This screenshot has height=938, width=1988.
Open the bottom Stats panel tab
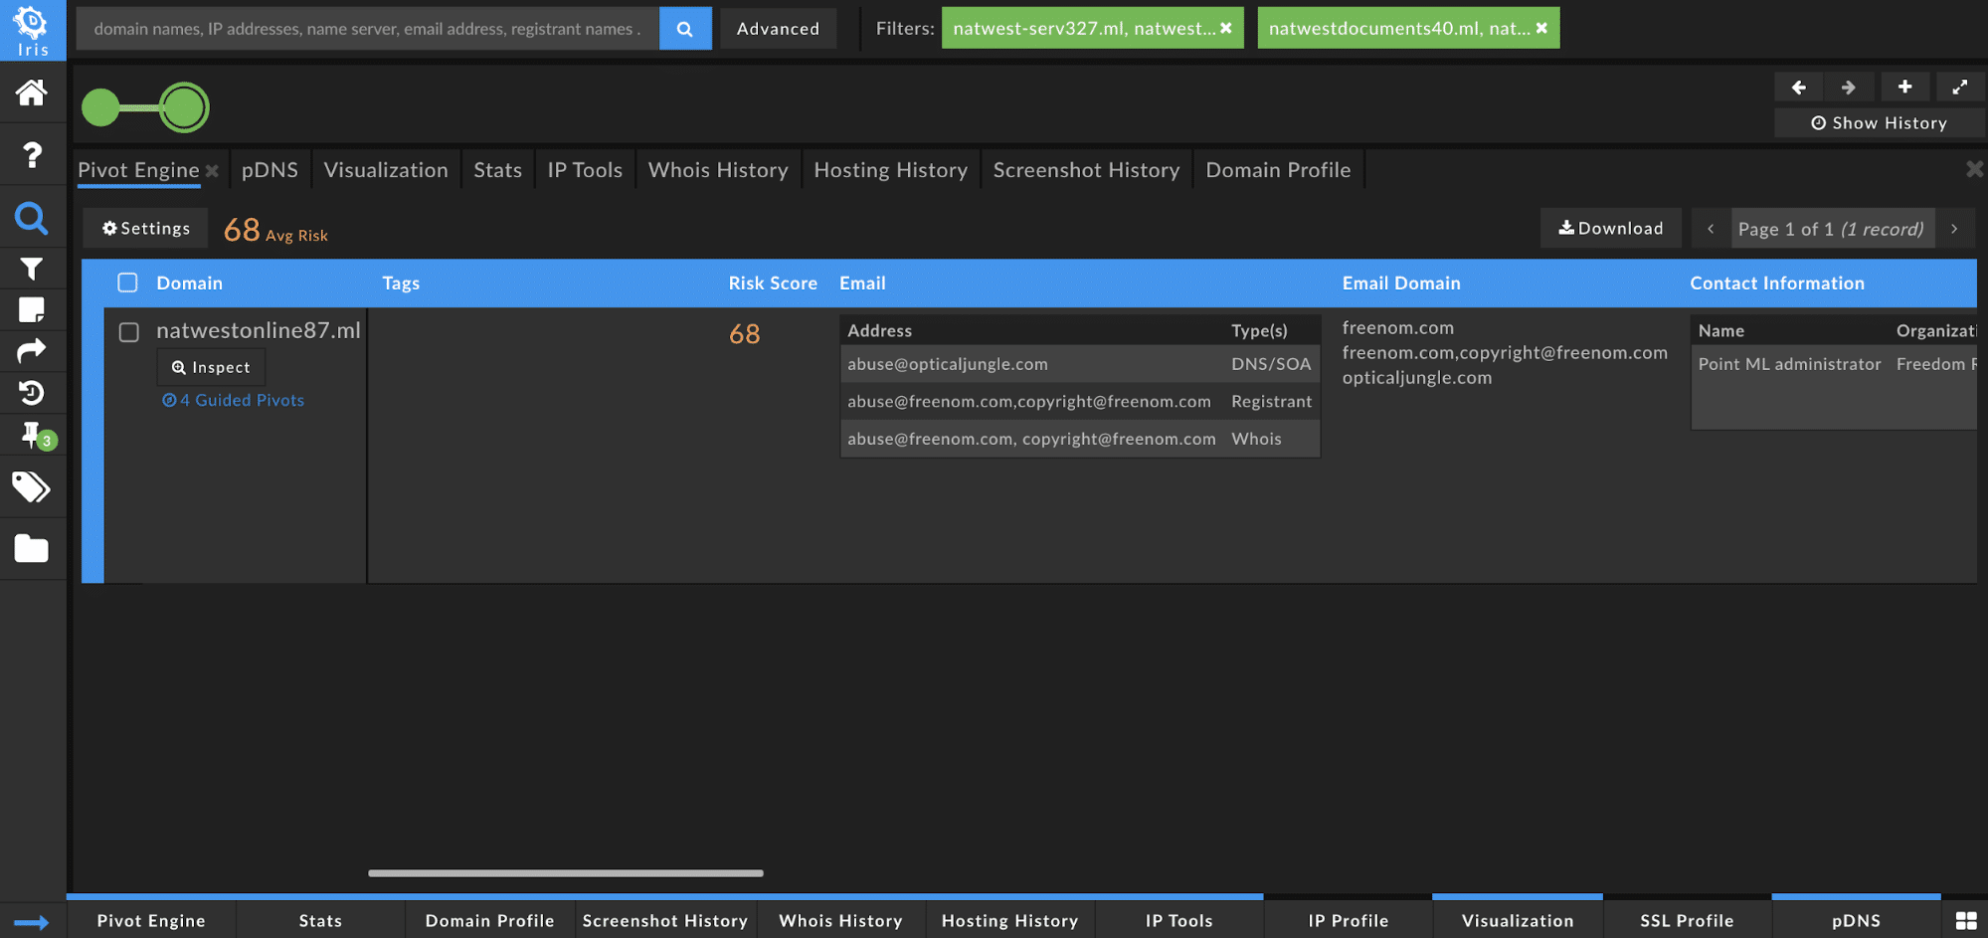point(320,920)
